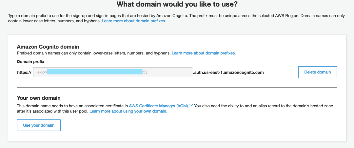354x148 pixels.
Task: Click the Your own domain heading
Action: click(39, 98)
